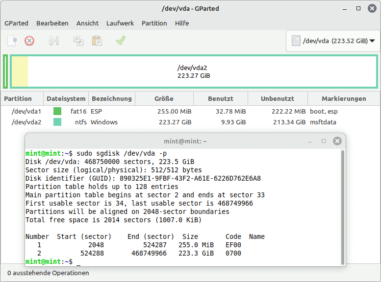This screenshot has width=381, height=282.
Task: Click the 'sudo sgdisk /dev/vda -p' command
Action: click(x=122, y=153)
